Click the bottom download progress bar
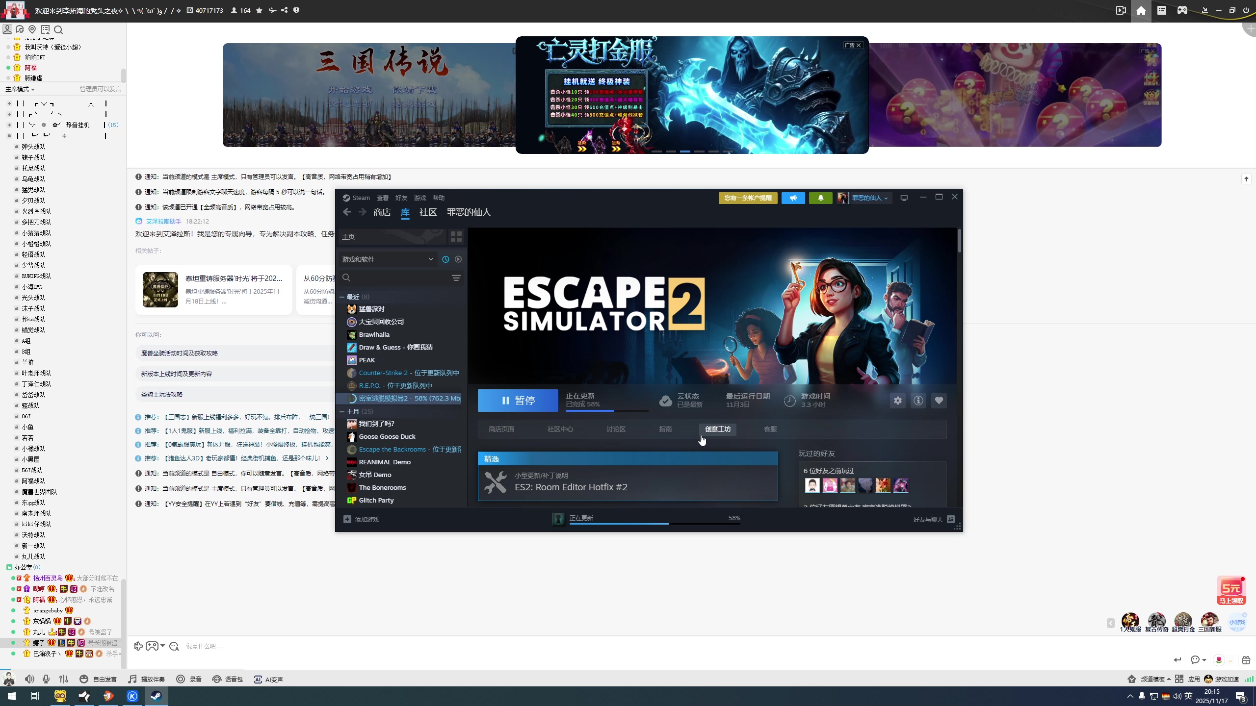 (x=654, y=523)
